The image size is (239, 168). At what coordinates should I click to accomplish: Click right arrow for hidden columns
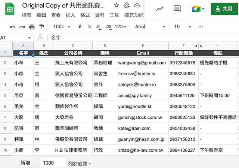[201, 46]
